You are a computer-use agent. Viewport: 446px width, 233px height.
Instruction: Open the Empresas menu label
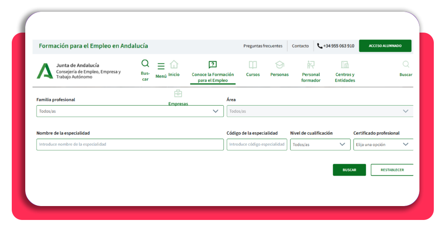tap(178, 103)
